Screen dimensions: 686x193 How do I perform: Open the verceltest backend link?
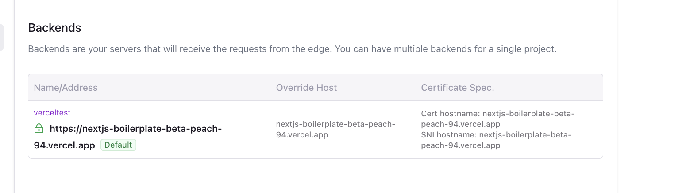tap(52, 113)
